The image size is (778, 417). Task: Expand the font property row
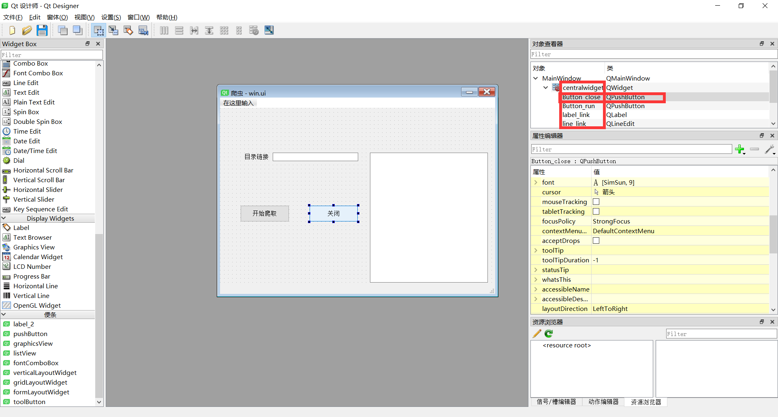[x=536, y=183]
